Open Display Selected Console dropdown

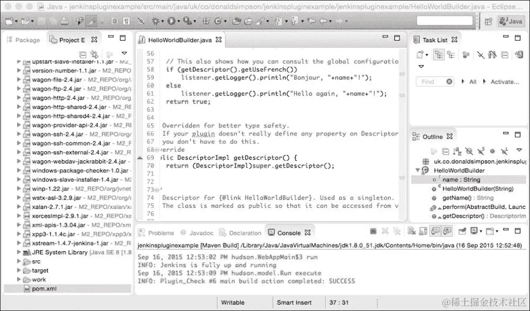[x=481, y=231]
